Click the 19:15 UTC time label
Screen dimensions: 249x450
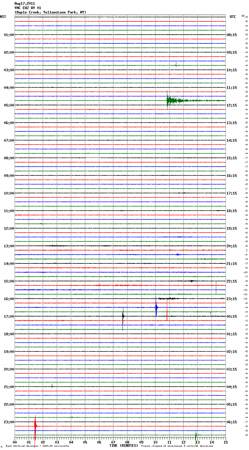click(232, 229)
